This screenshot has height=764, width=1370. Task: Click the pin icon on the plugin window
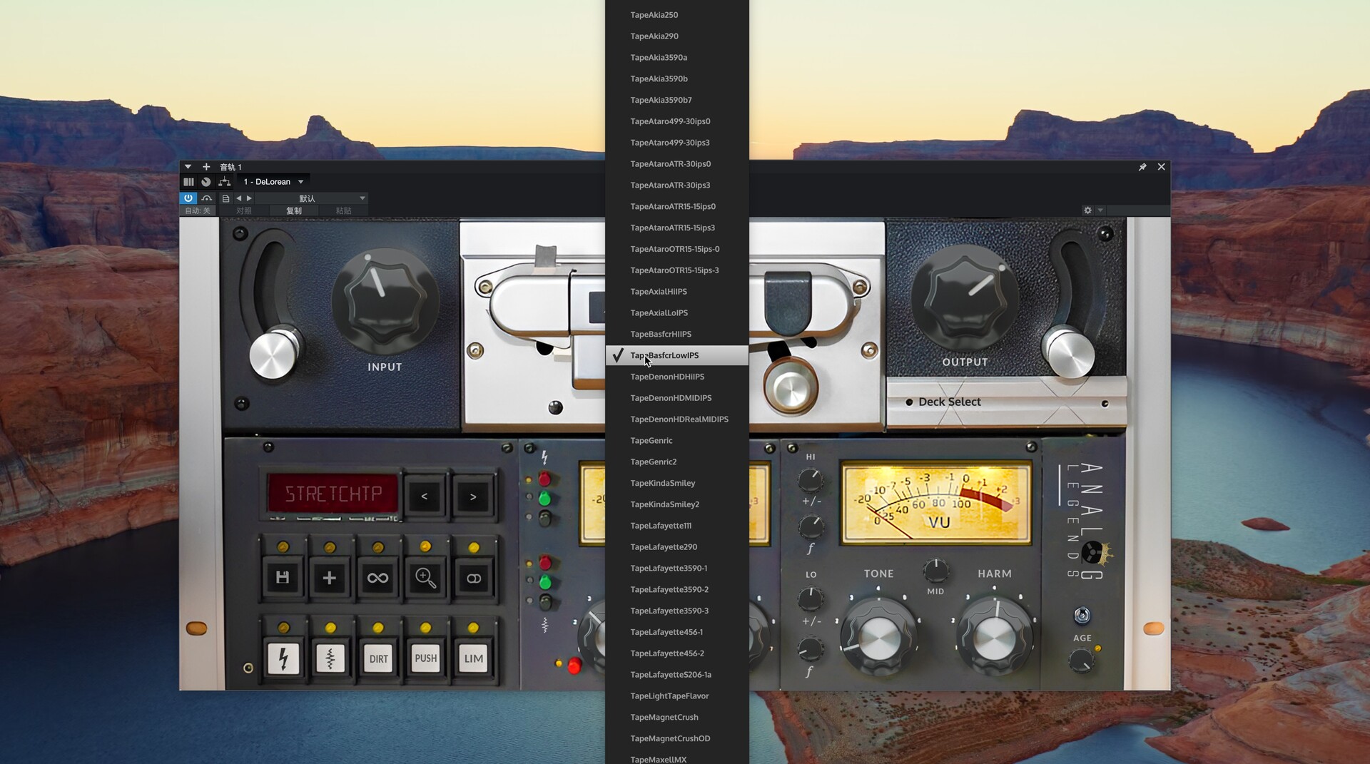pyautogui.click(x=1142, y=167)
